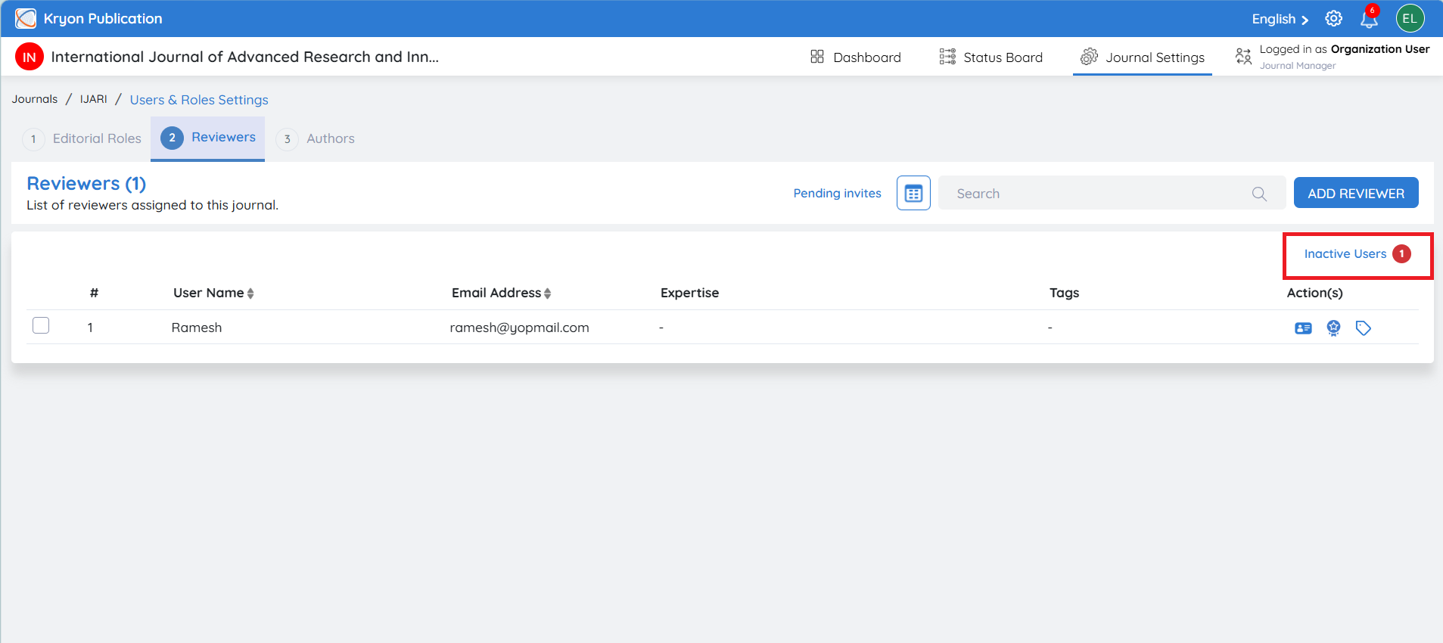Click the ramesh@yopmail.com email cell
This screenshot has width=1443, height=643.
click(519, 328)
